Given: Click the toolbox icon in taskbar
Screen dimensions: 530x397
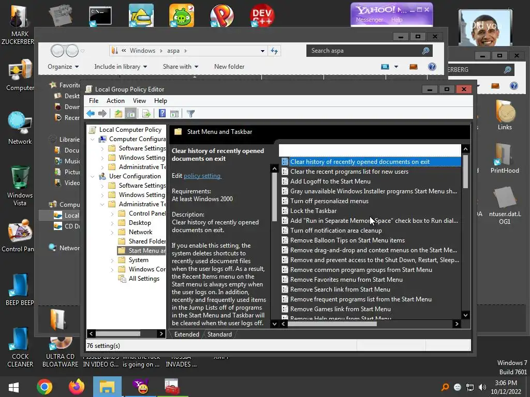Looking at the screenshot, I should (172, 387).
